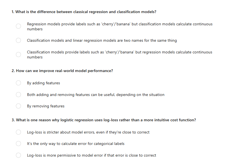
Task: Select radio button for 'Regression models provide labels' answer
Action: [18, 26]
